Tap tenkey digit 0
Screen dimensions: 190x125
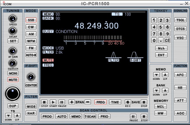[154, 41]
